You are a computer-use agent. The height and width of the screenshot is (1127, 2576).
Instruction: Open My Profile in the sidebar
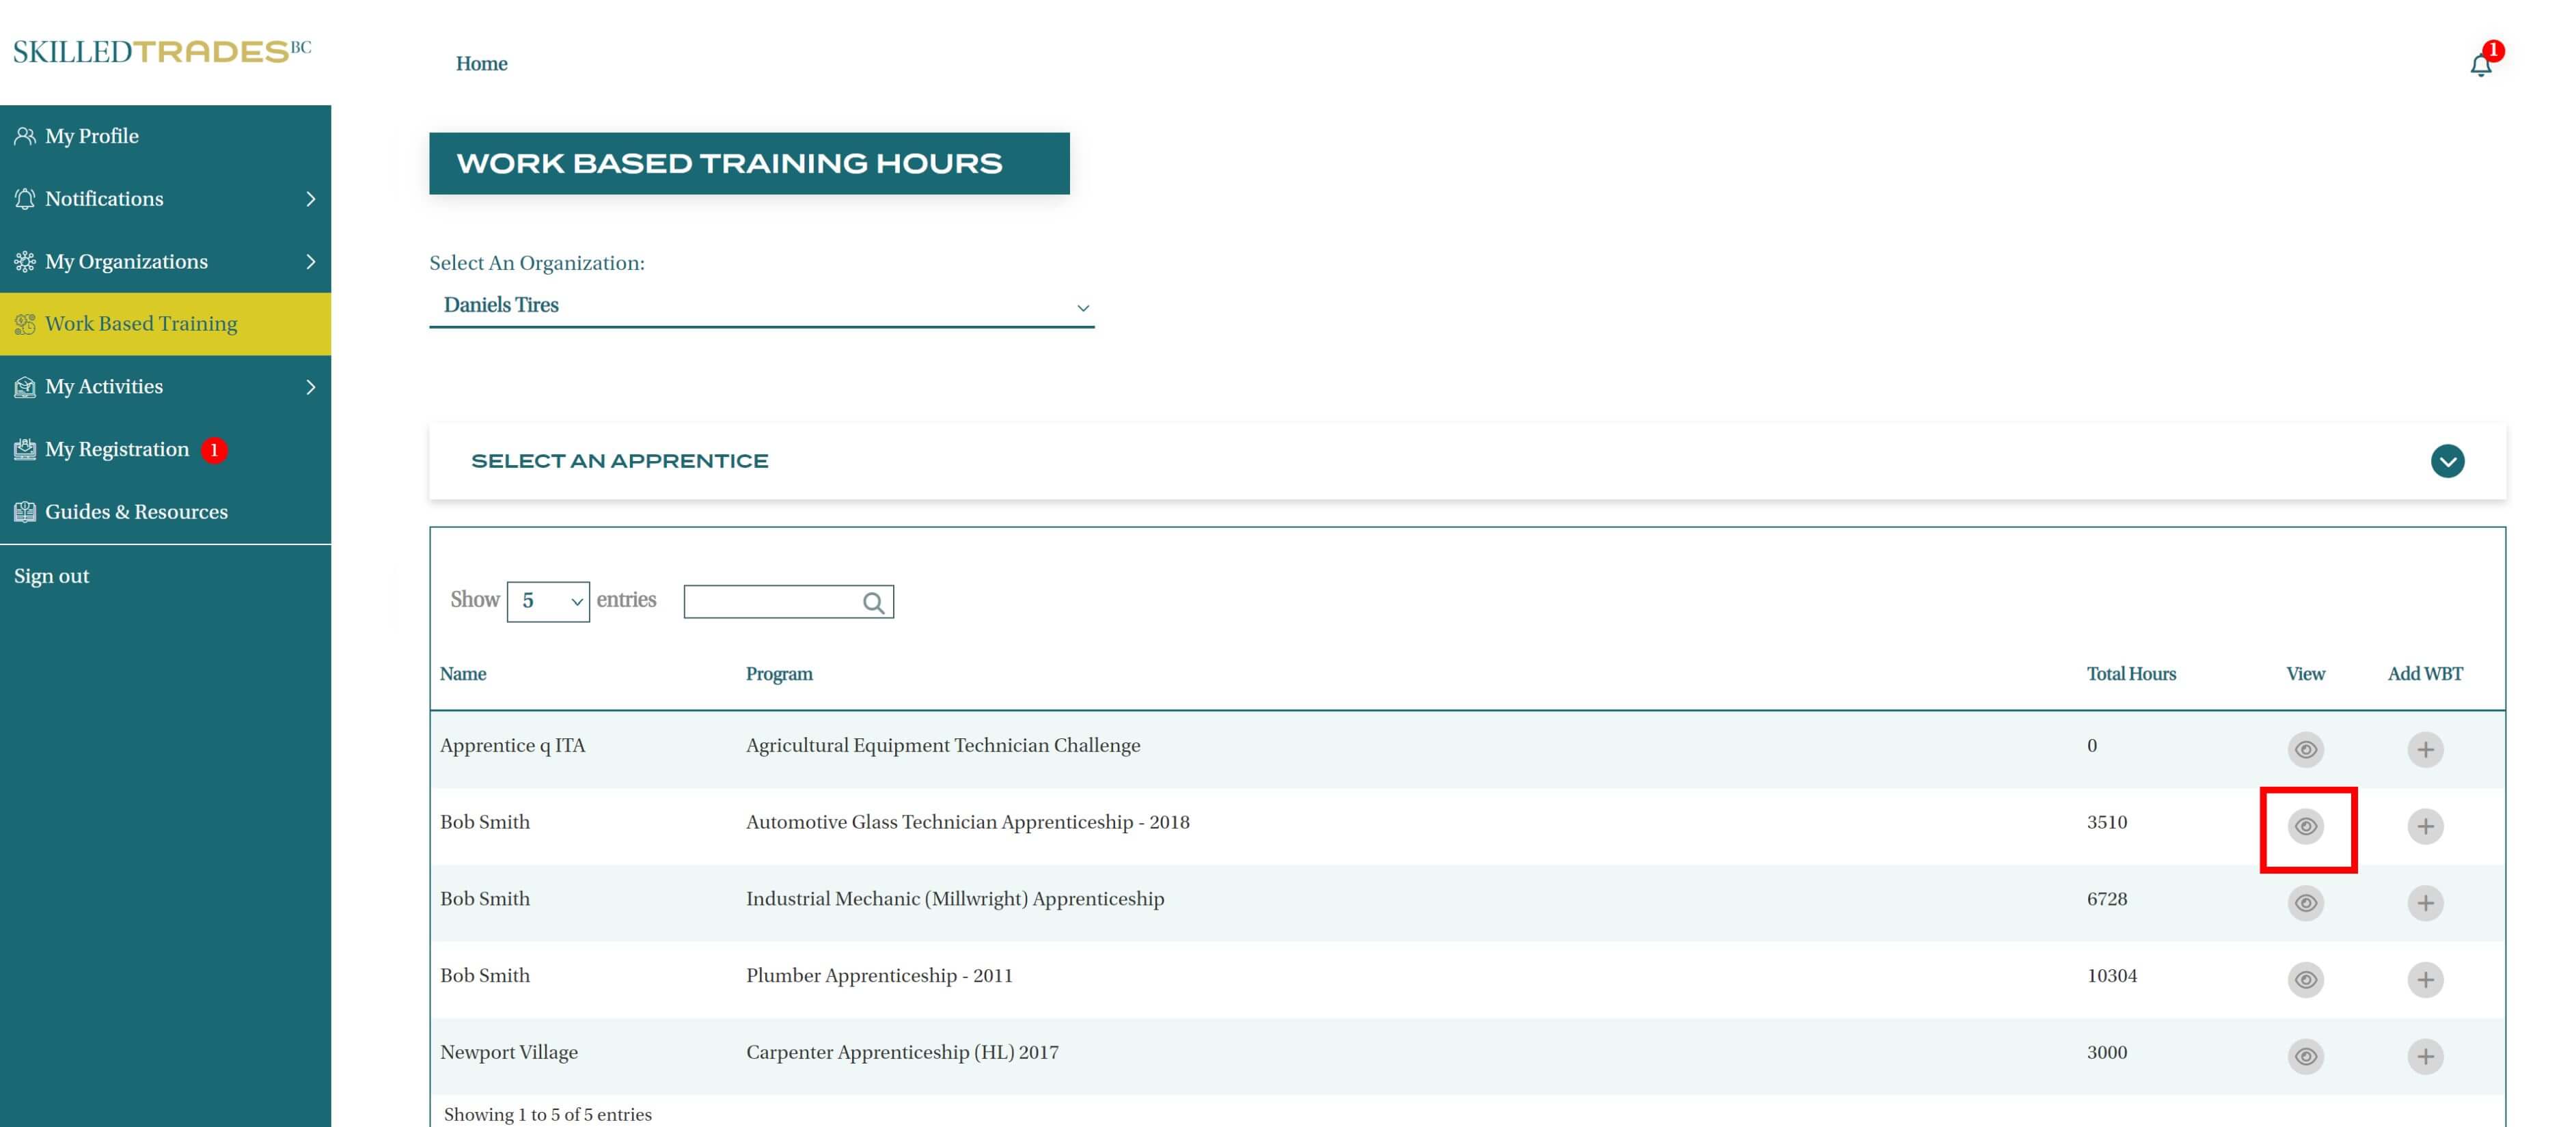tap(92, 136)
